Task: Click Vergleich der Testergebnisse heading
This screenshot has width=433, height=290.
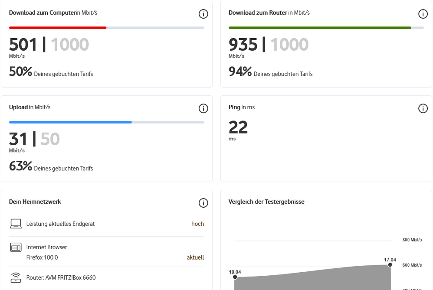Action: [266, 202]
